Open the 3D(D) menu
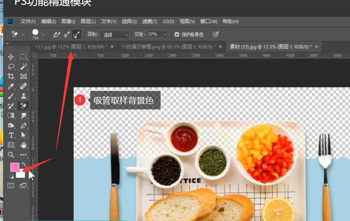 pyautogui.click(x=168, y=21)
